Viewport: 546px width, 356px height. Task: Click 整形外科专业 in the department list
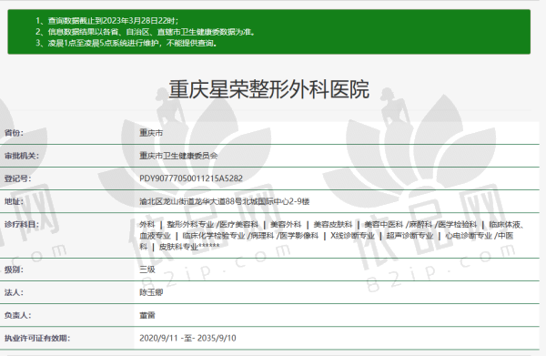click(x=190, y=224)
